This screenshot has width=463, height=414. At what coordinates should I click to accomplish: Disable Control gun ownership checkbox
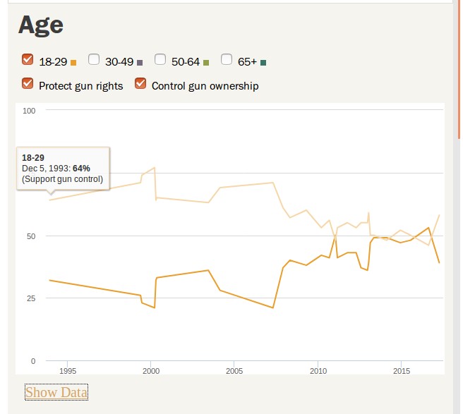pos(140,84)
